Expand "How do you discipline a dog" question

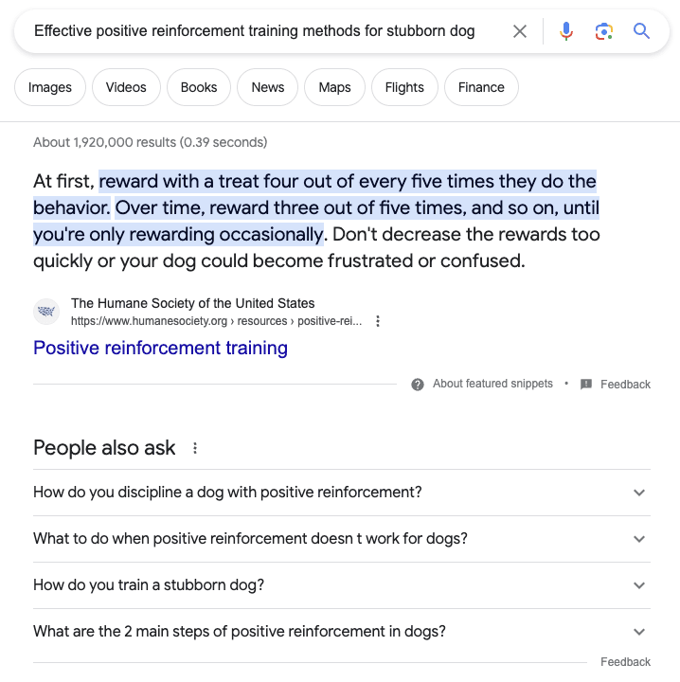[639, 493]
